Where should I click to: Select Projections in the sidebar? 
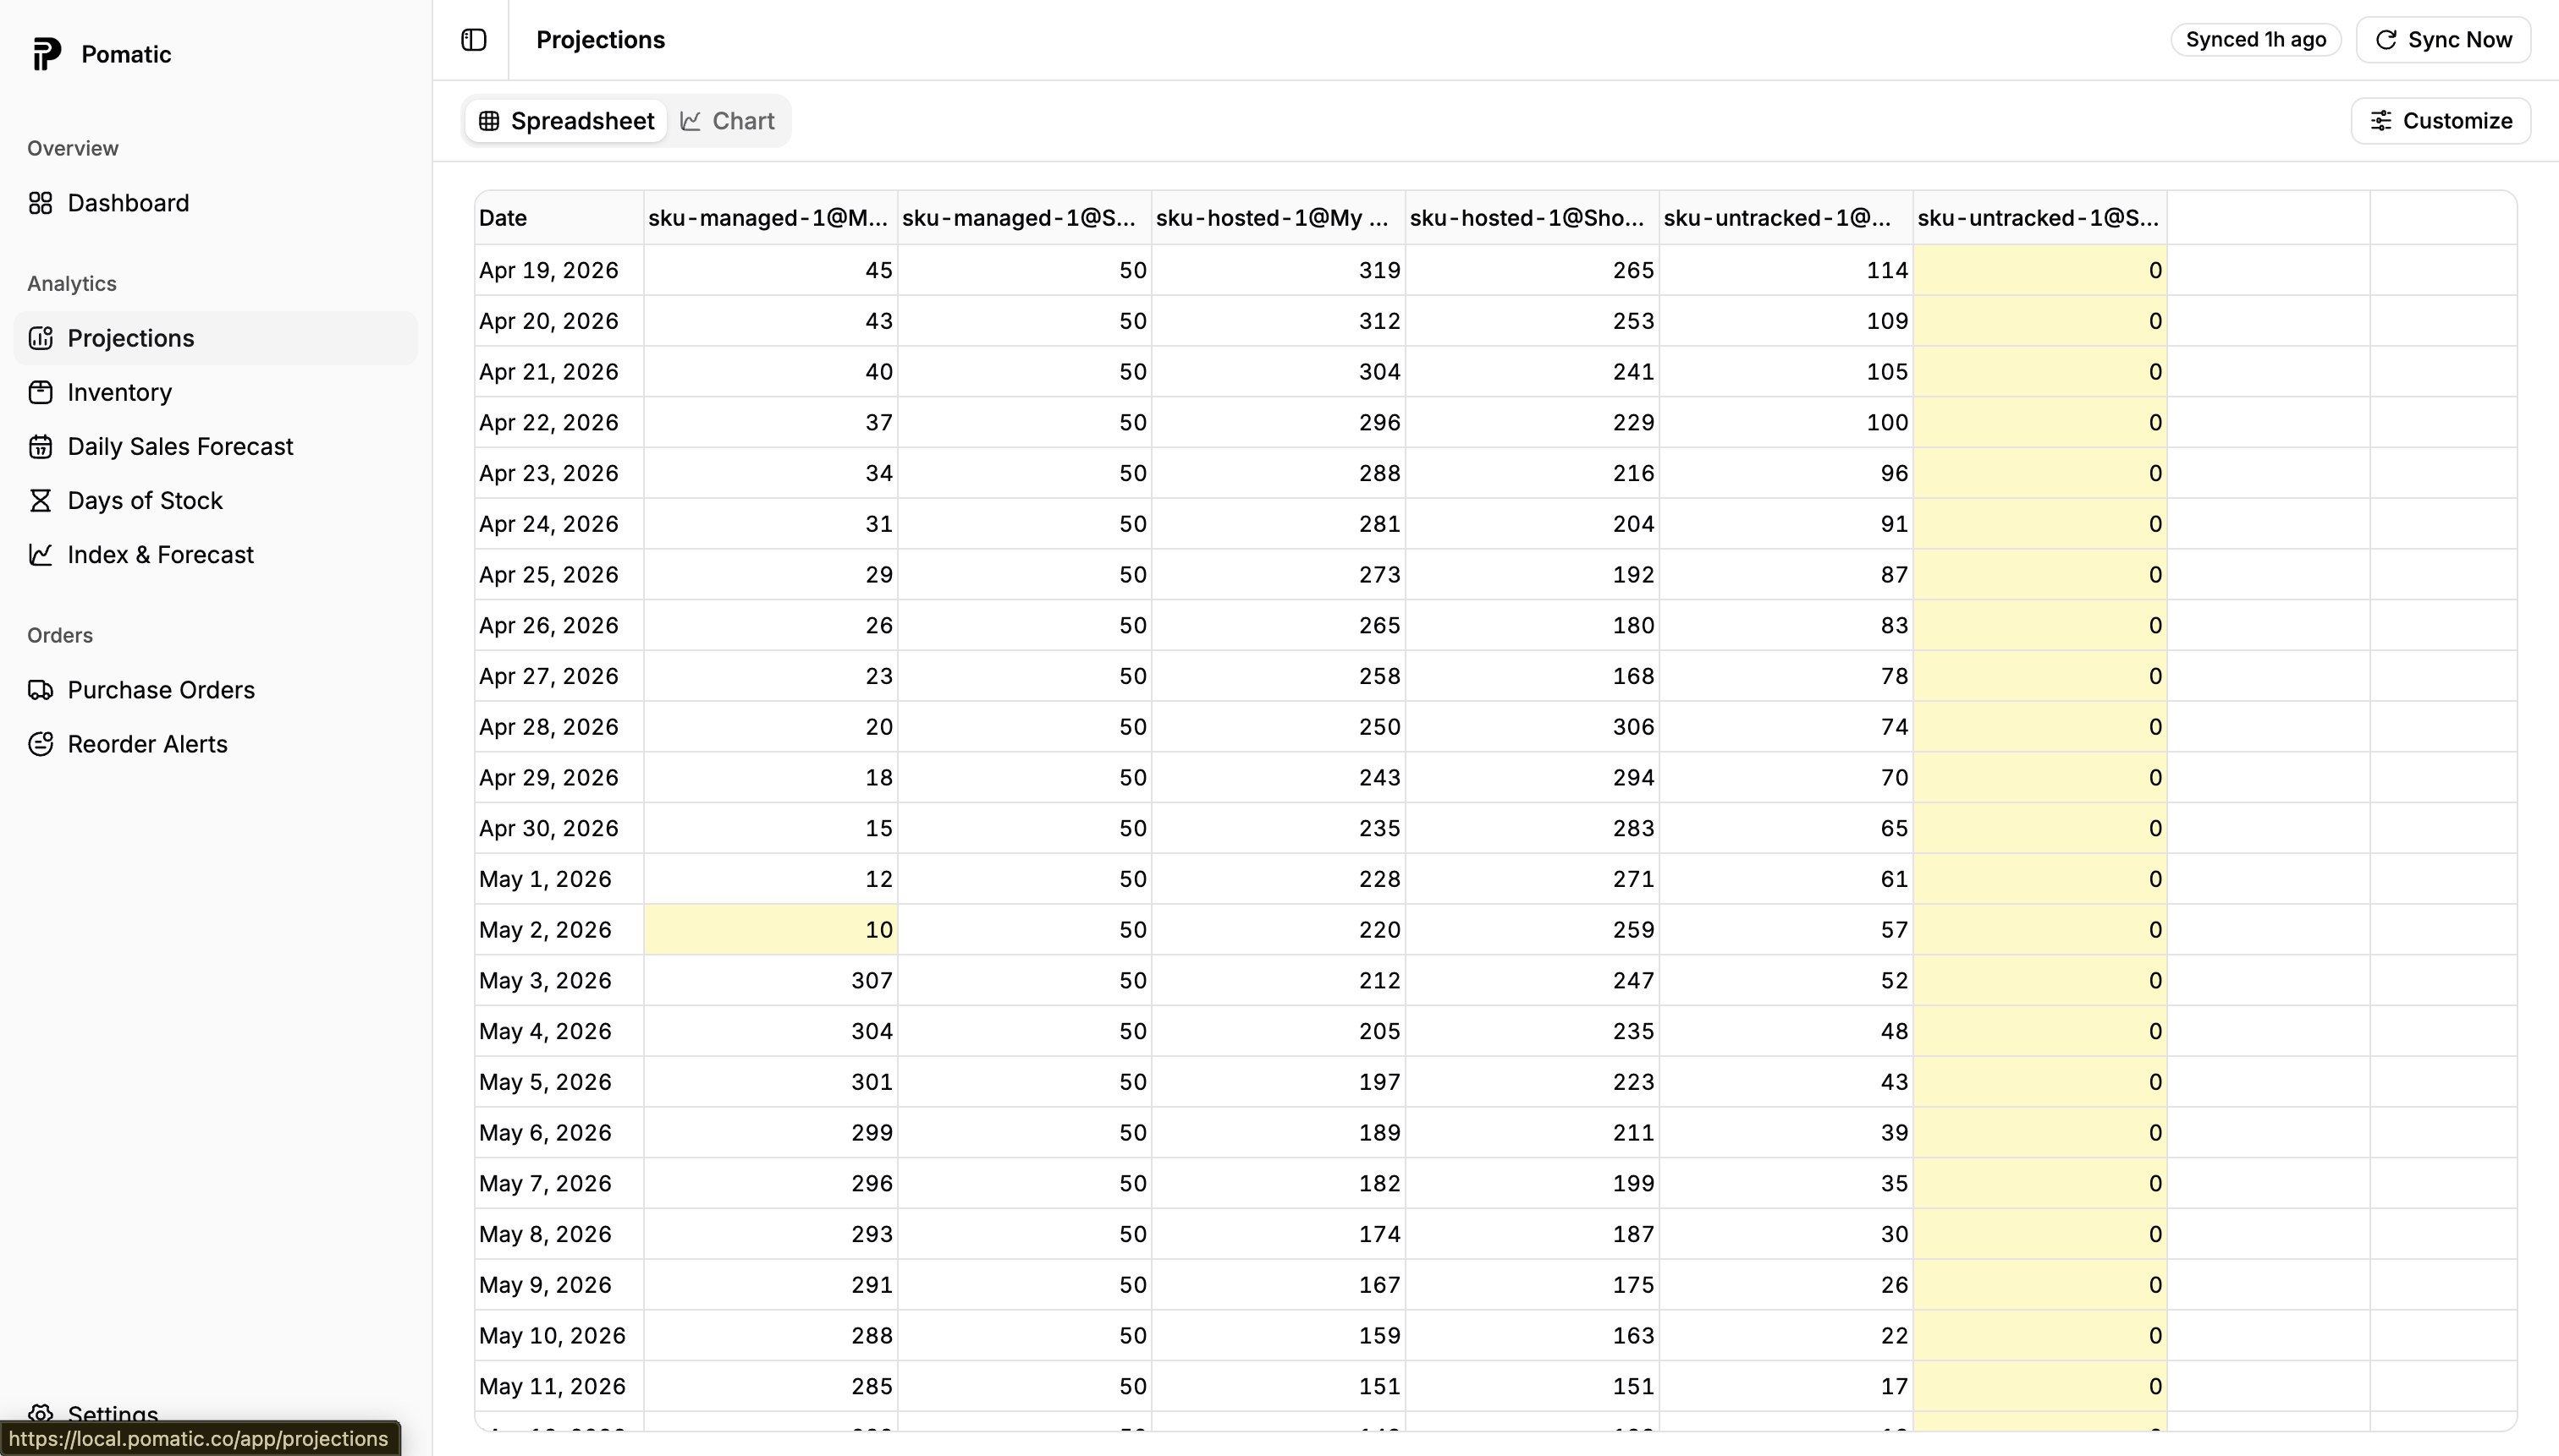coord(215,338)
